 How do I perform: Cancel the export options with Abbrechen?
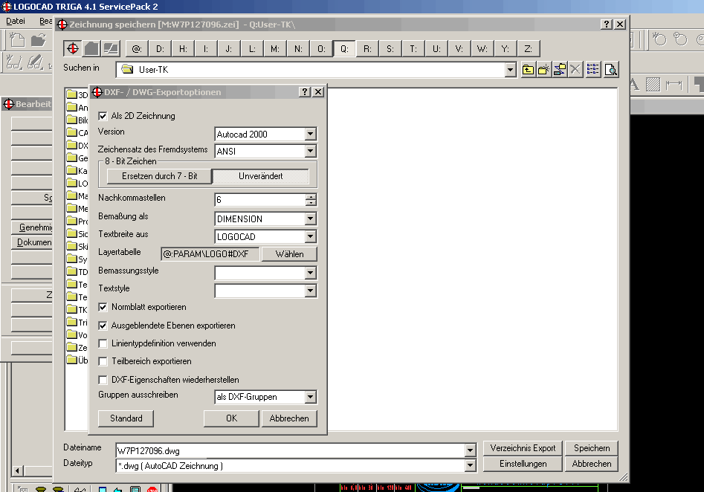[x=289, y=418]
